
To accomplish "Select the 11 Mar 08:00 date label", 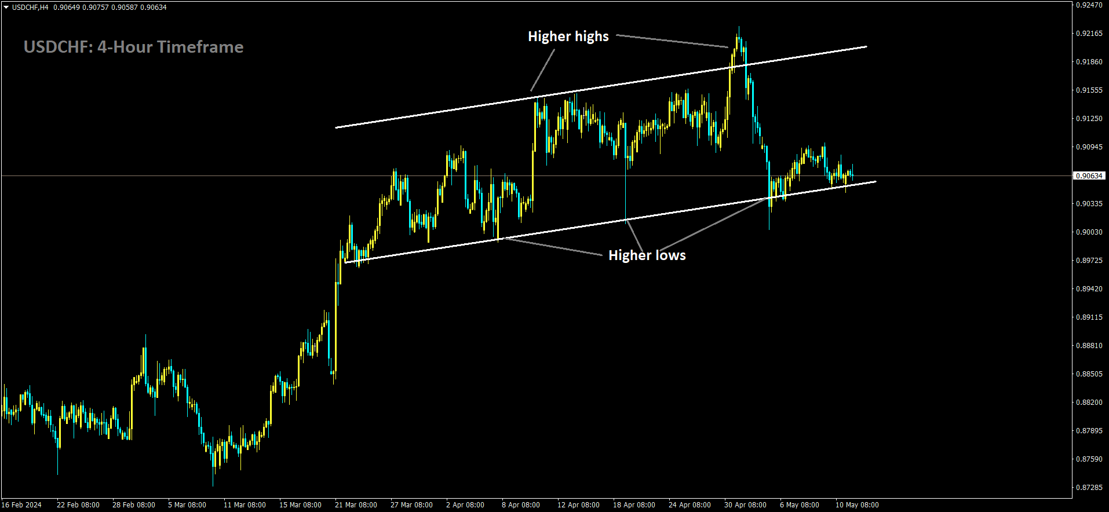I will [245, 505].
